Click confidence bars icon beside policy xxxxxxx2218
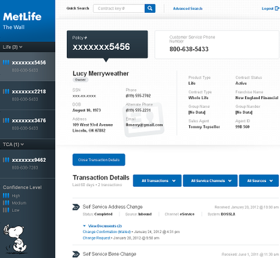This screenshot has height=258, width=280. click(6, 91)
